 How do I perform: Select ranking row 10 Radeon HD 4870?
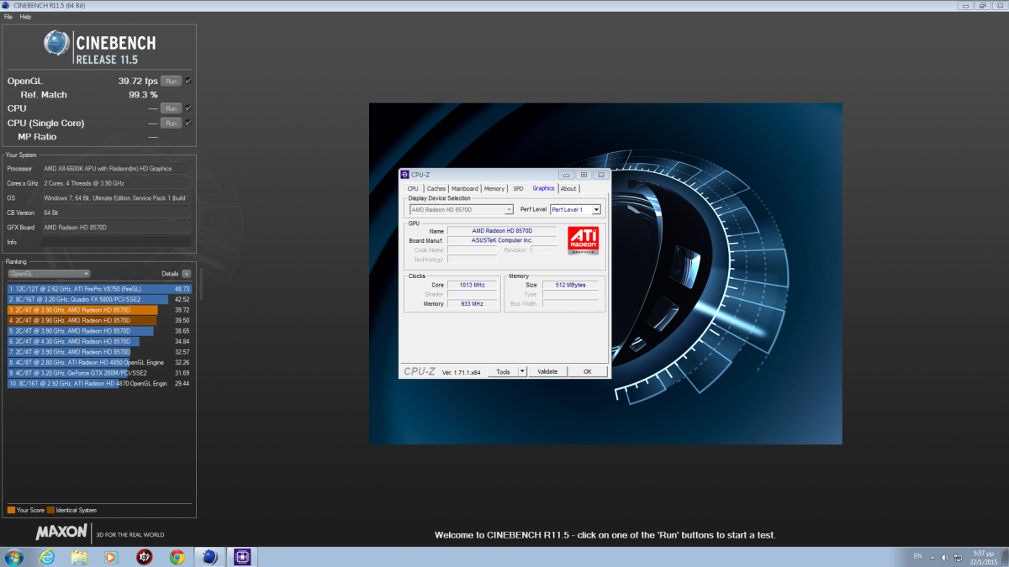(99, 383)
